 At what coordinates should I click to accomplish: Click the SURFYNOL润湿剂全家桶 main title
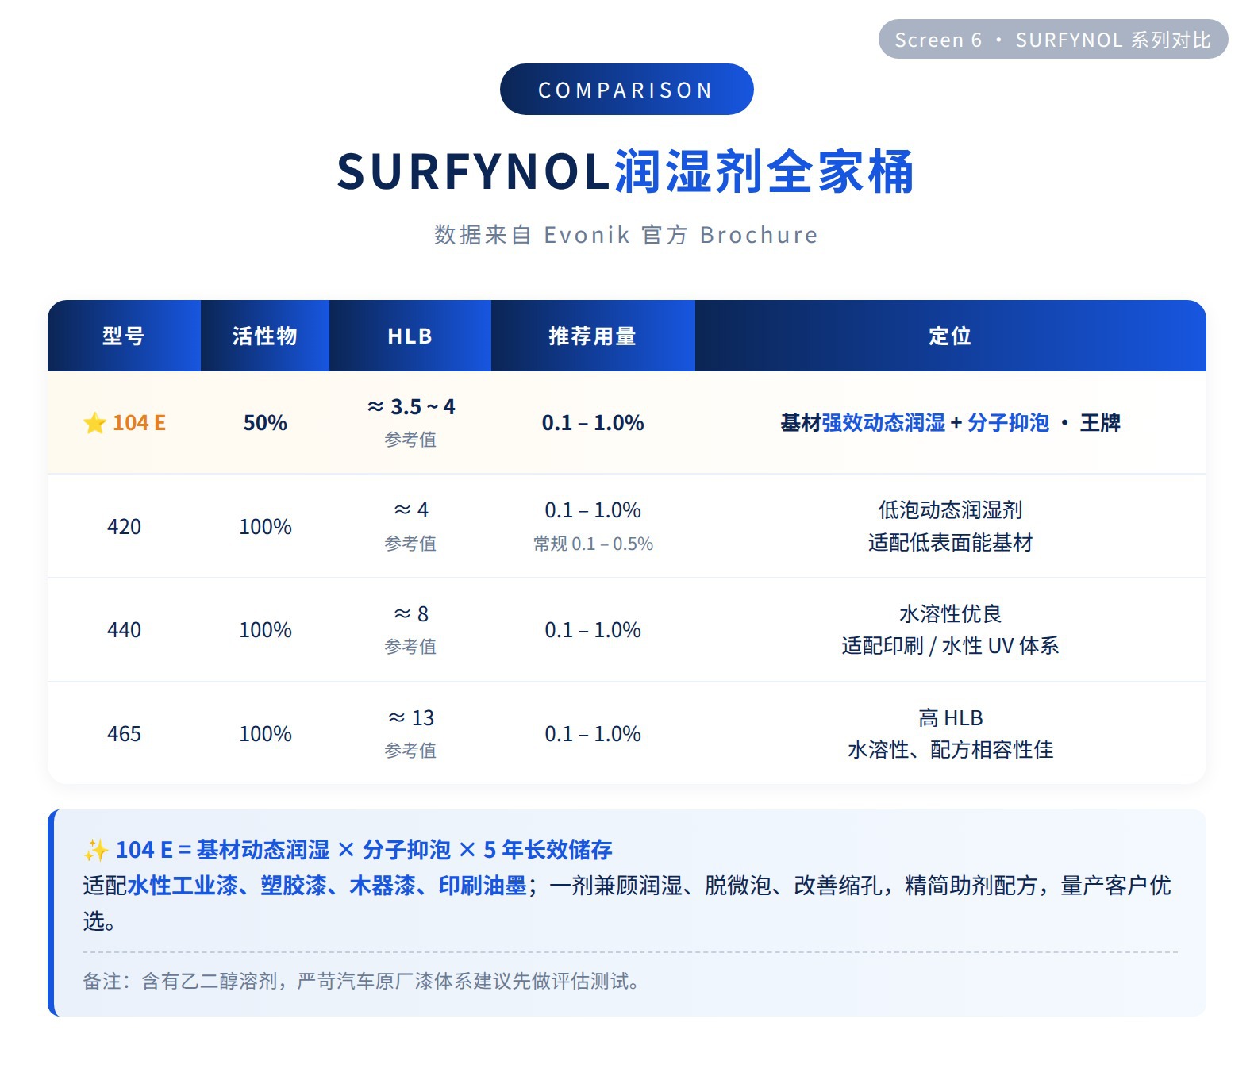(x=626, y=171)
